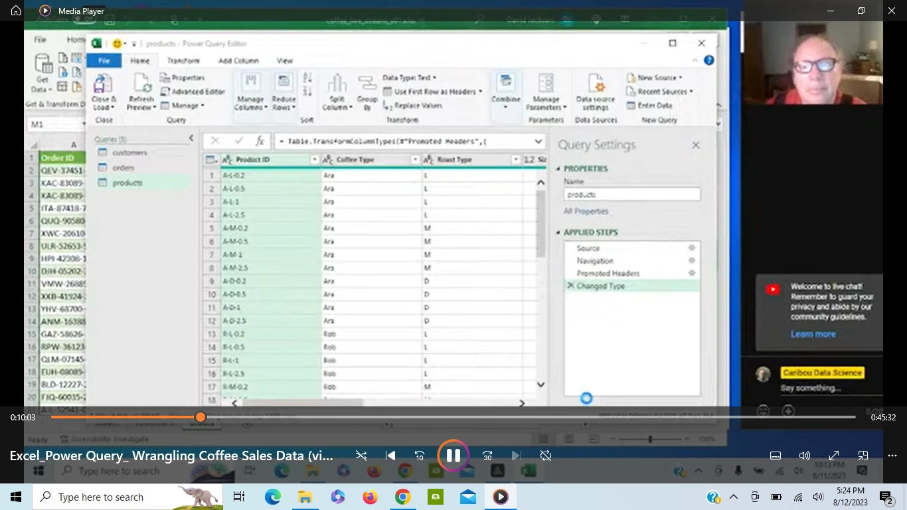Switch to the View ribbon tab

[x=285, y=60]
